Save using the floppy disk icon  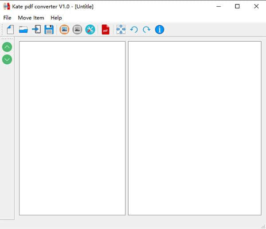[x=49, y=30]
